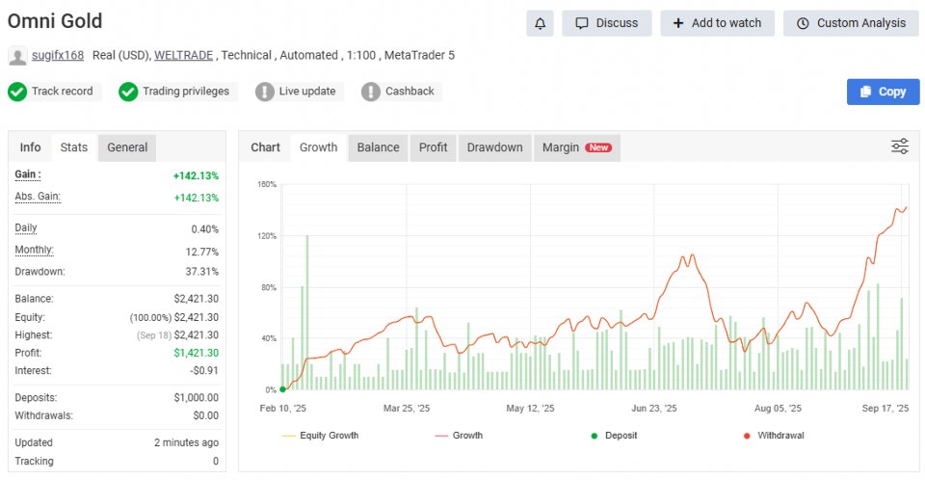925x480 pixels.
Task: Click the Abs. Gain label
Action: 38,197
